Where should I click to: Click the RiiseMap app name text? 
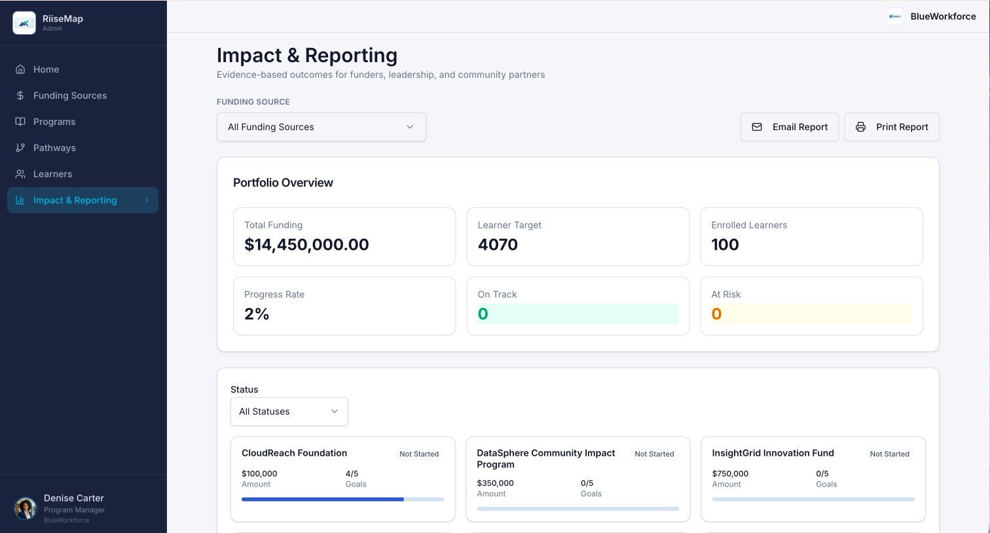point(63,19)
